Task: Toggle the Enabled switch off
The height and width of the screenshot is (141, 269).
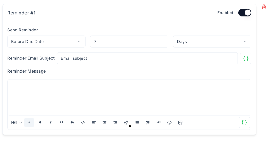Action: pyautogui.click(x=245, y=13)
